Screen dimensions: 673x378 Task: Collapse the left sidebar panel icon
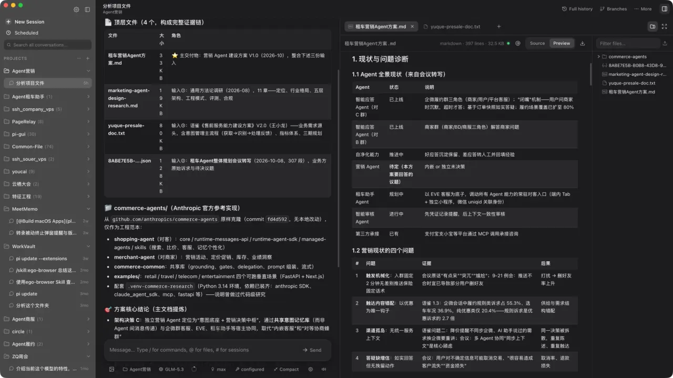pos(87,9)
